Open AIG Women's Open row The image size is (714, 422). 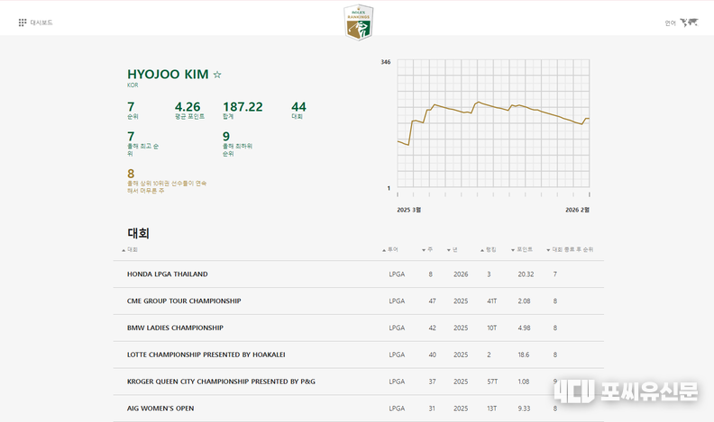point(160,409)
